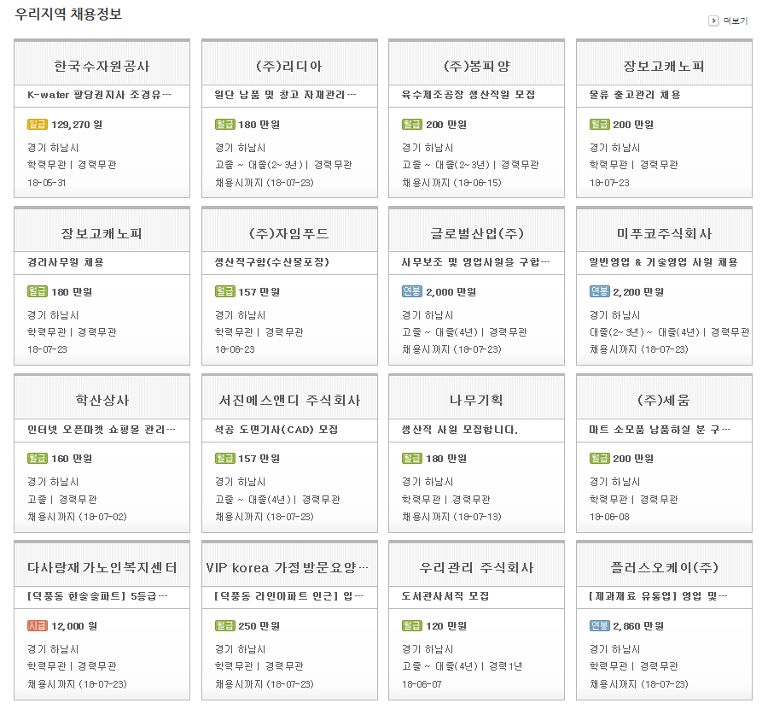
Task: Click the 연봉 badge on 플러스오케이(주) card
Action: coord(600,626)
